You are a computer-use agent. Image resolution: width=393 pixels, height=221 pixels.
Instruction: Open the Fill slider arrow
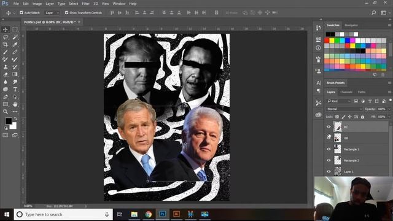tap(389, 117)
